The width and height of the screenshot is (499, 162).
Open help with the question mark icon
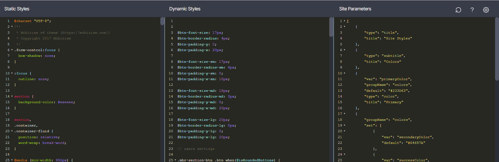(472, 10)
